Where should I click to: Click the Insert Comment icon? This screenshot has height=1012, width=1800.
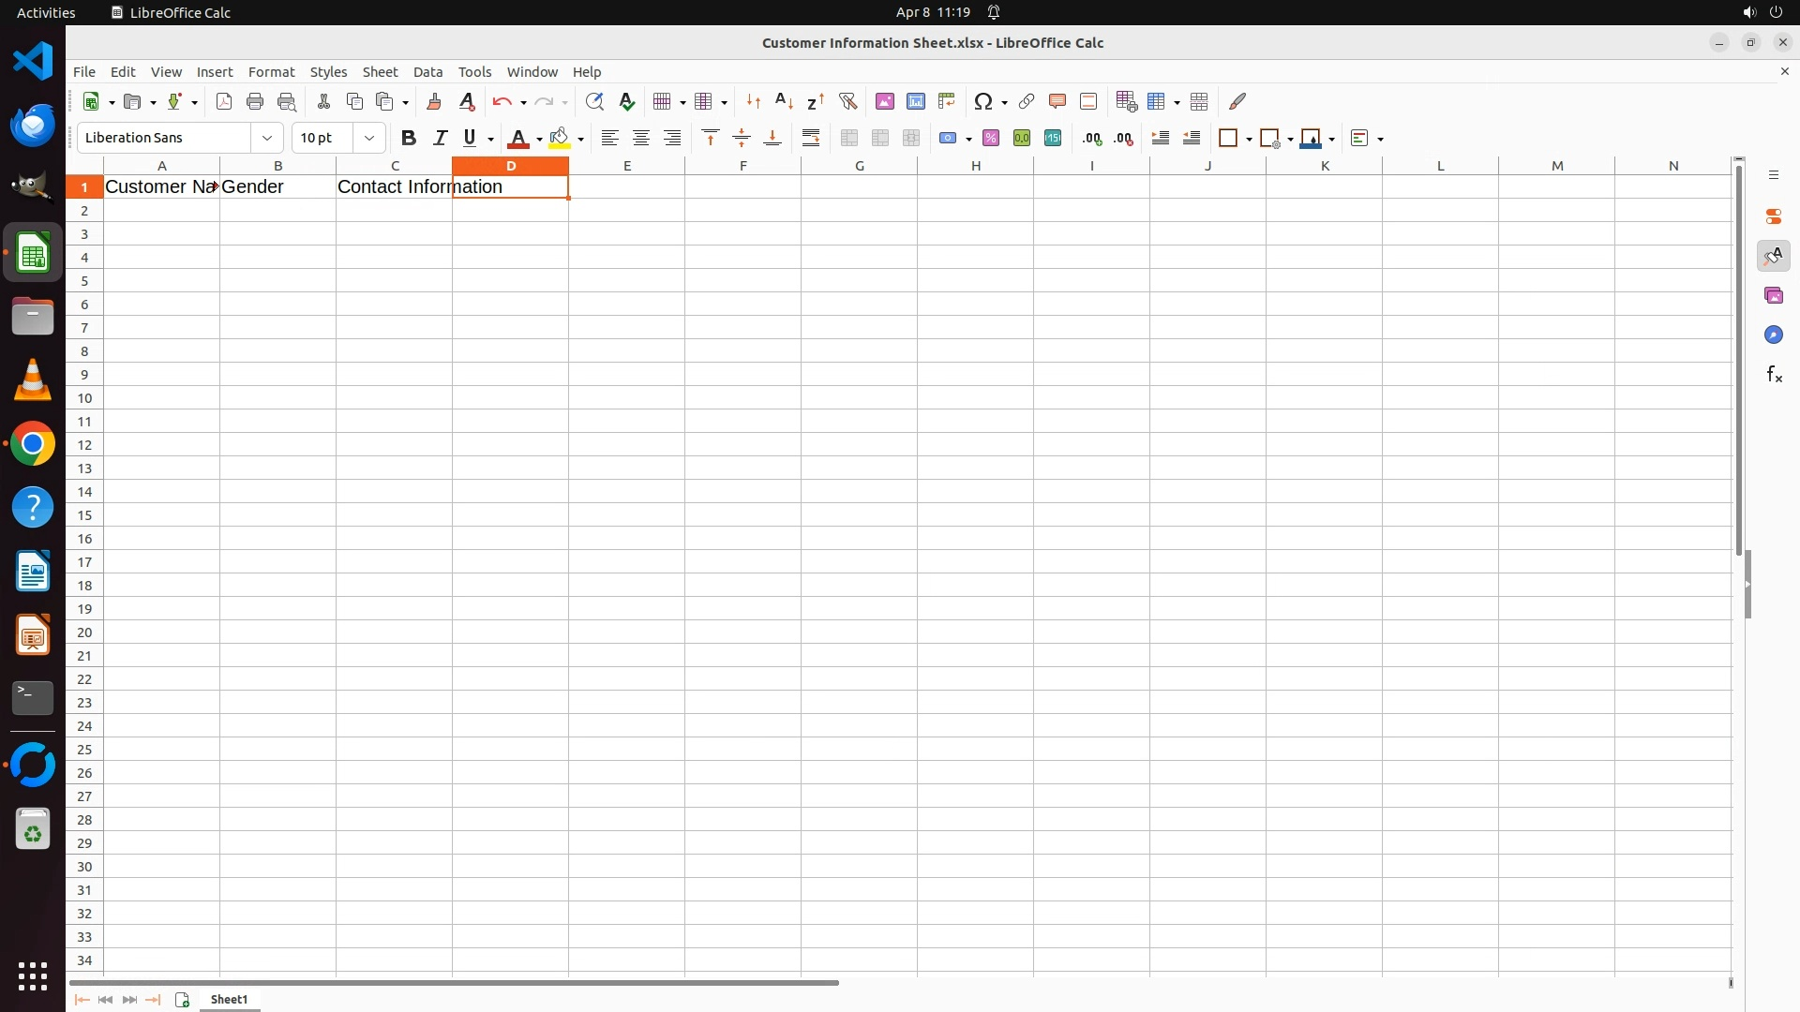[1057, 101]
